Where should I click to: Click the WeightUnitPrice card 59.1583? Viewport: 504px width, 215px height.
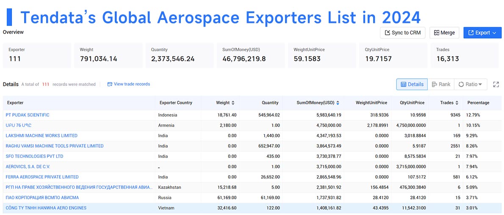(x=322, y=55)
